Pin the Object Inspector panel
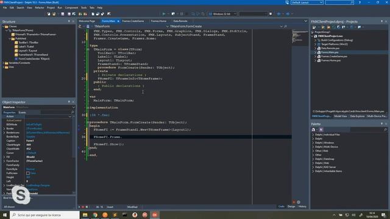Viewport: 390px width, 219px height. click(x=69, y=102)
